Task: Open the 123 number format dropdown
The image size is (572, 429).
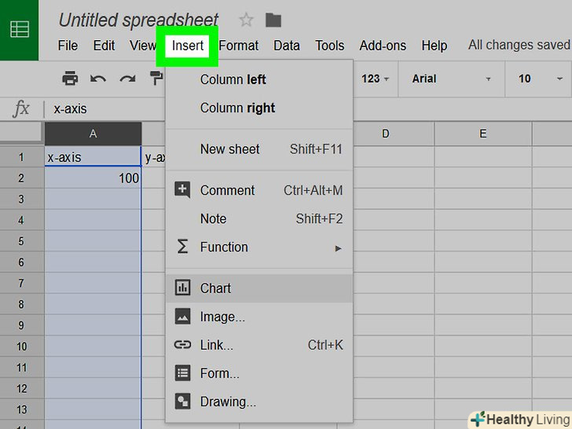Action: (x=375, y=79)
